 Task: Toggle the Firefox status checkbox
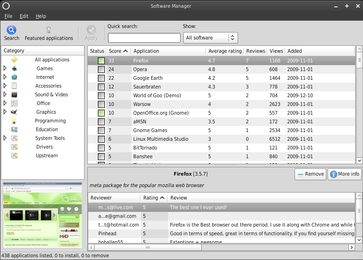101,61
